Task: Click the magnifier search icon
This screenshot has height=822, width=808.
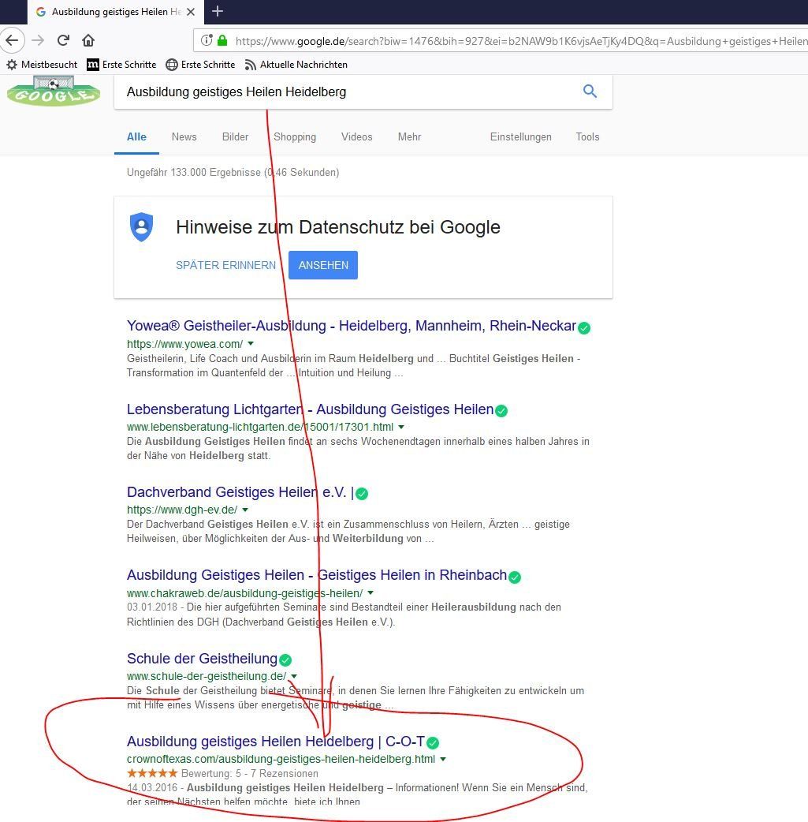Action: click(x=590, y=92)
